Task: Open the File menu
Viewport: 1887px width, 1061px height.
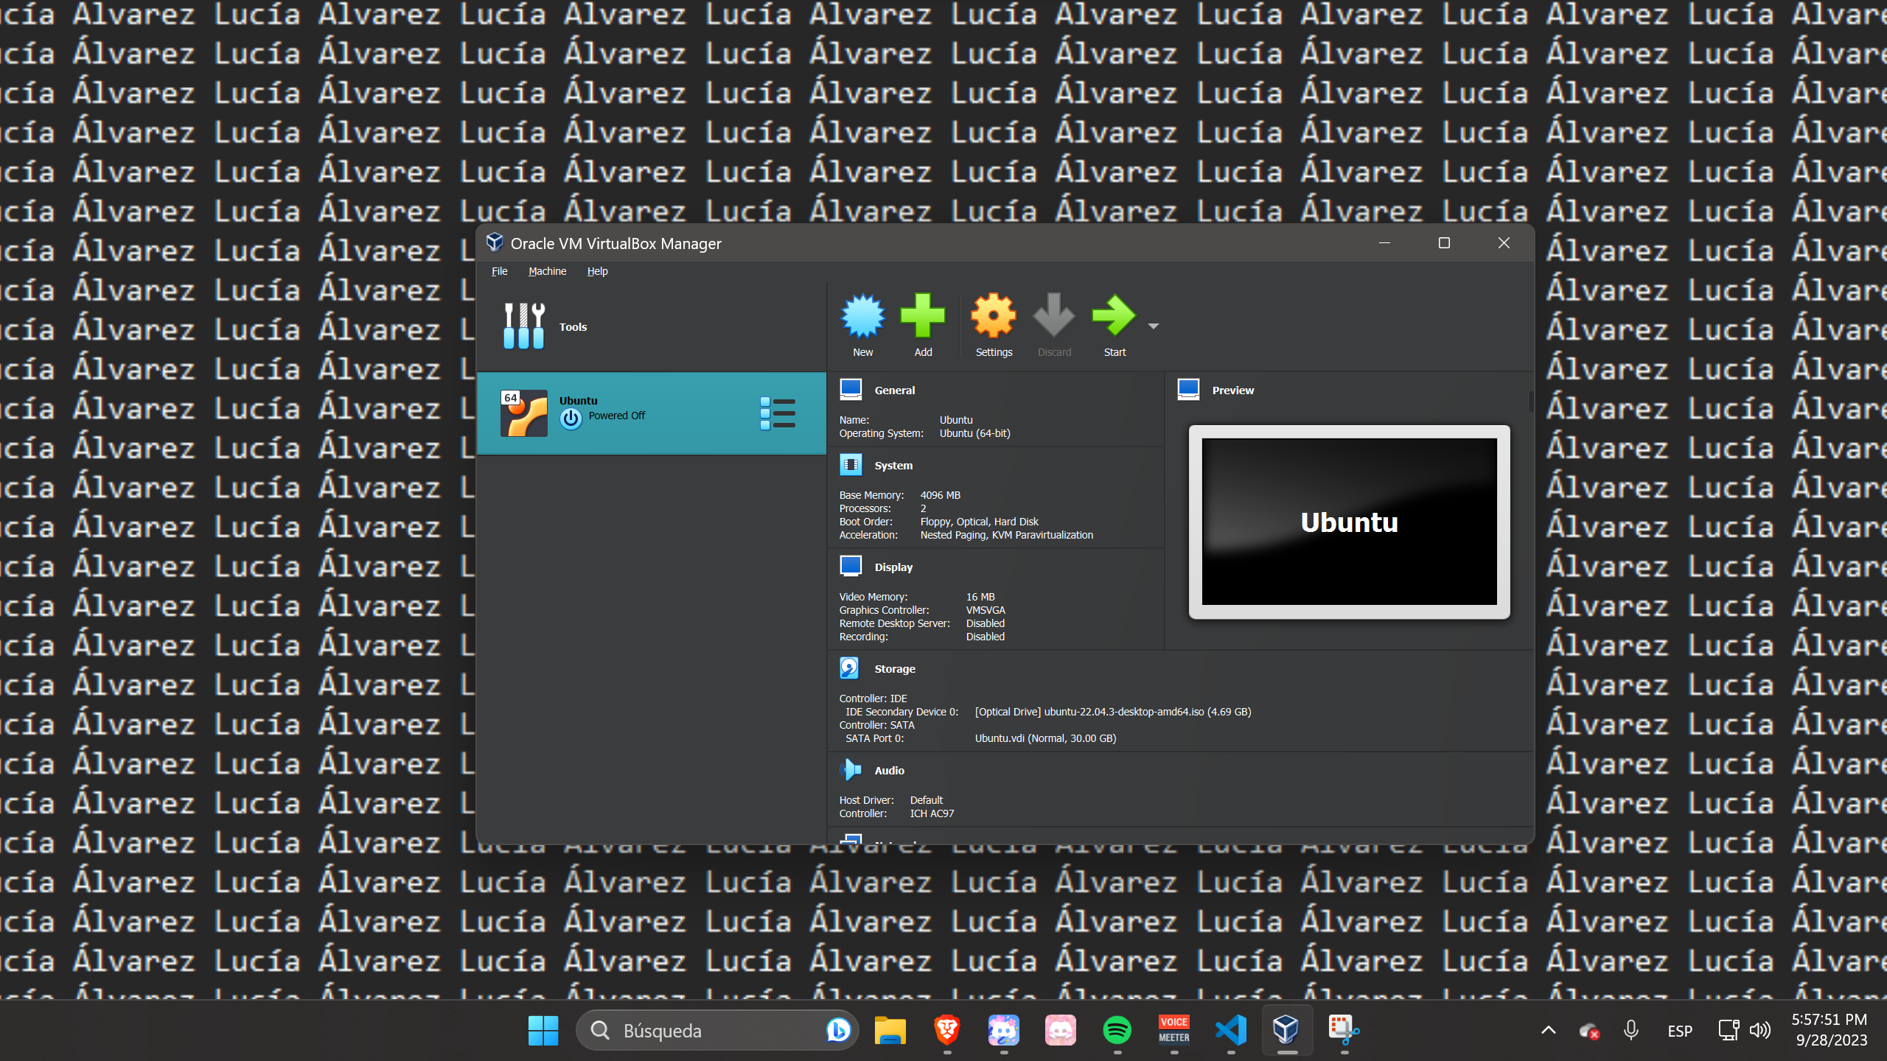Action: (499, 271)
